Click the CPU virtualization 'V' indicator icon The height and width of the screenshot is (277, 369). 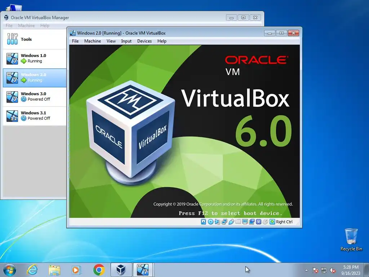[x=258, y=222]
